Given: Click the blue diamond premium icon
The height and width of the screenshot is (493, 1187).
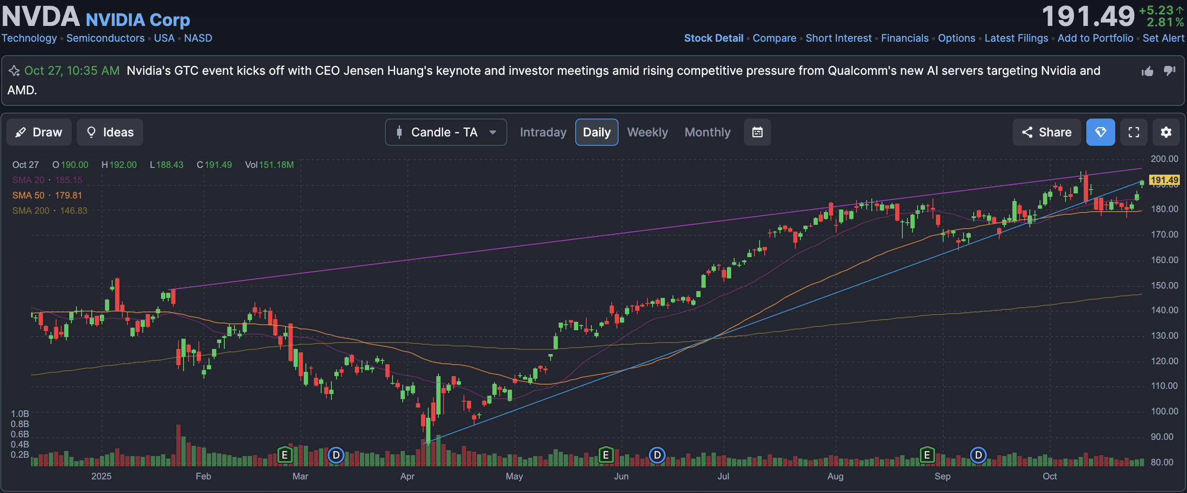Looking at the screenshot, I should pyautogui.click(x=1100, y=132).
